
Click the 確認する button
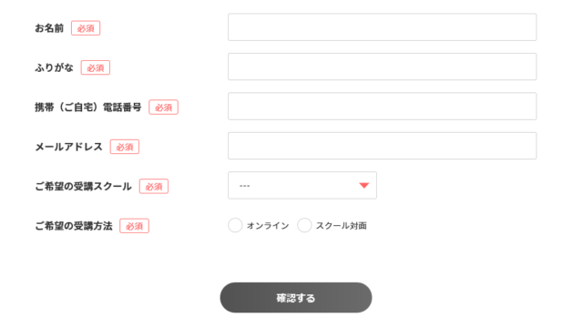(296, 298)
